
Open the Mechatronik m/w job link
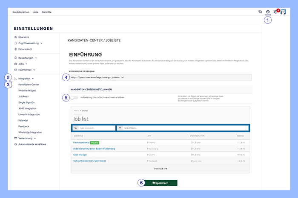[x=81, y=143]
